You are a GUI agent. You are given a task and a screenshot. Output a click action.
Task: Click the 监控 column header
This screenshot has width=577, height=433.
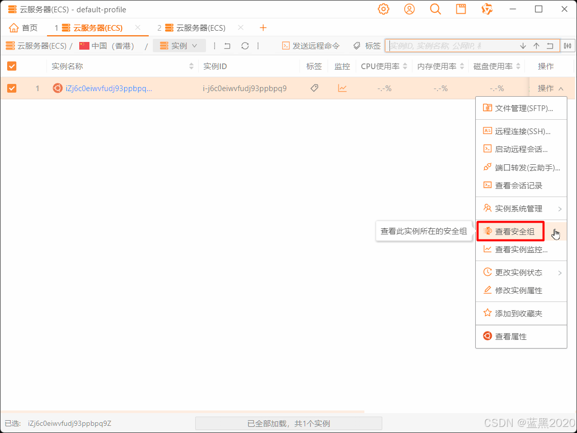(x=342, y=67)
